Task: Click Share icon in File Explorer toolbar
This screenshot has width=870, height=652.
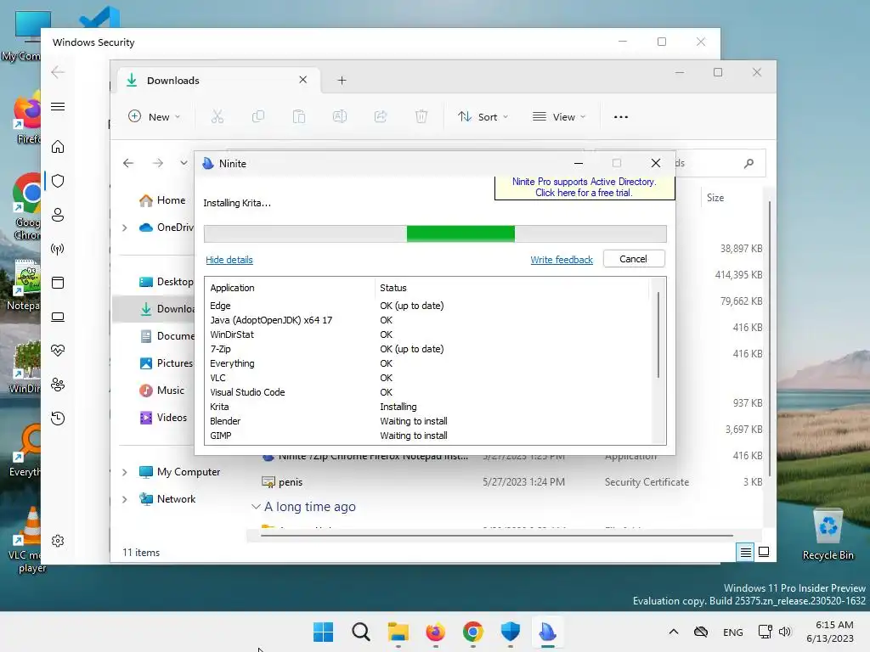Action: click(381, 116)
